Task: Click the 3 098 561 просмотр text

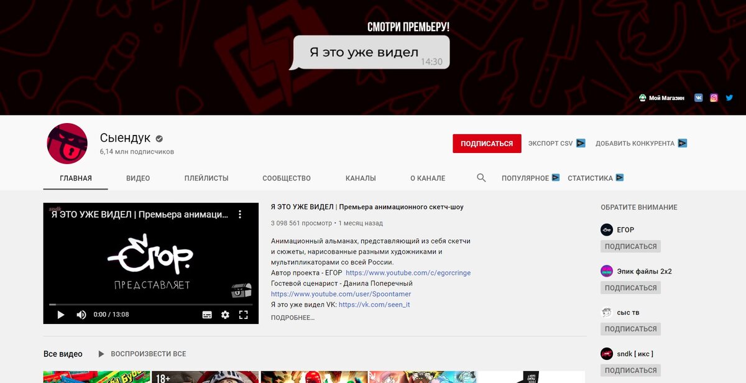Action: pos(302,223)
